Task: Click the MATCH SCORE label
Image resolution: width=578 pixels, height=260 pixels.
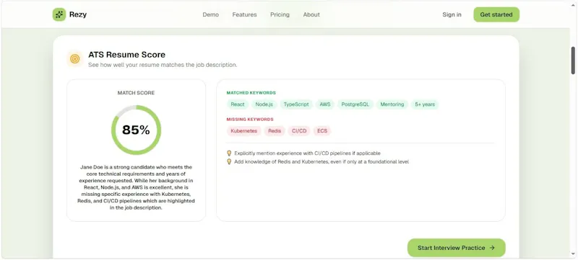Action: tap(136, 93)
